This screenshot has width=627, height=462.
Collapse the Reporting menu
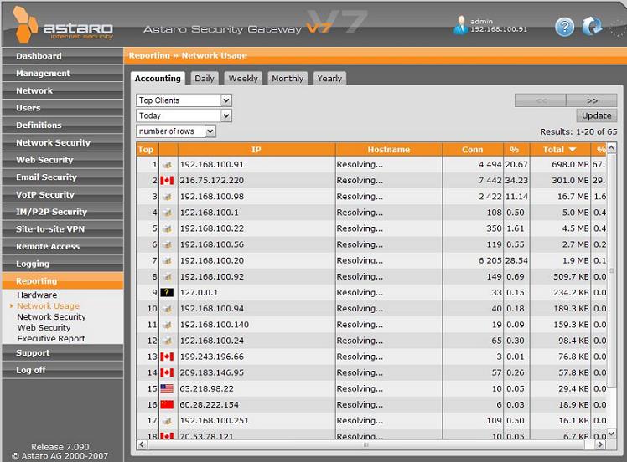[63, 281]
